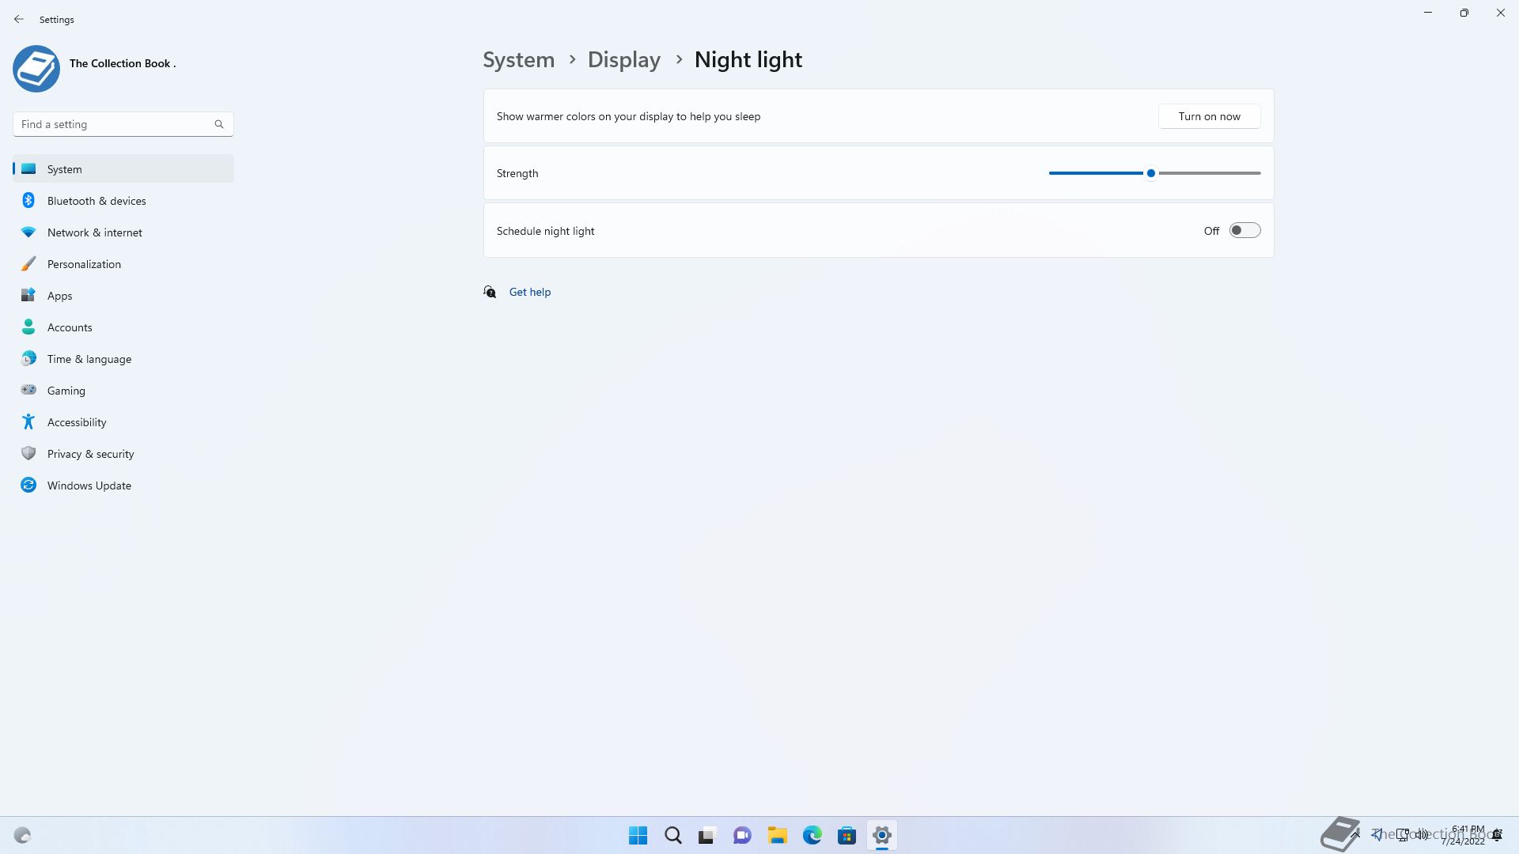The width and height of the screenshot is (1519, 854).
Task: Click in the Find a setting field
Action: point(123,124)
